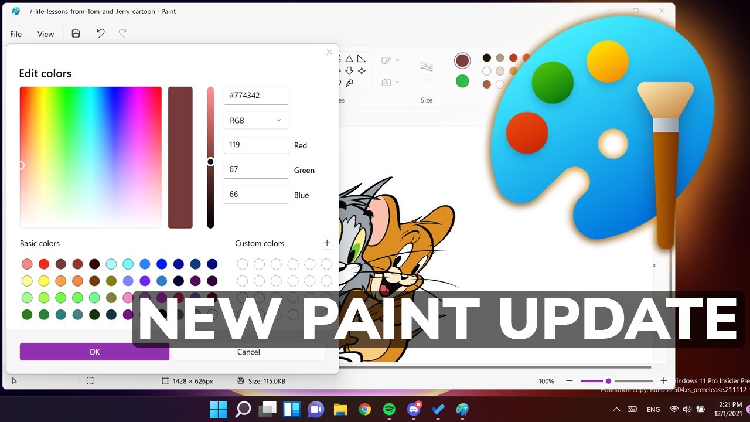
Task: Choose the periwinkle basic color swatch
Action: pyautogui.click(x=128, y=281)
